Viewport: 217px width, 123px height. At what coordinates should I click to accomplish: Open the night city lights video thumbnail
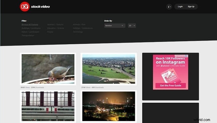(x=108, y=106)
